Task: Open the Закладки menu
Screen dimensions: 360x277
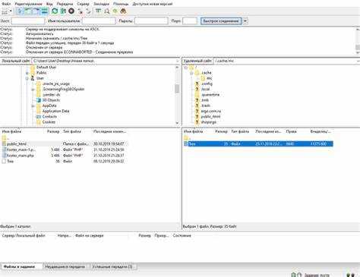Action: point(101,4)
